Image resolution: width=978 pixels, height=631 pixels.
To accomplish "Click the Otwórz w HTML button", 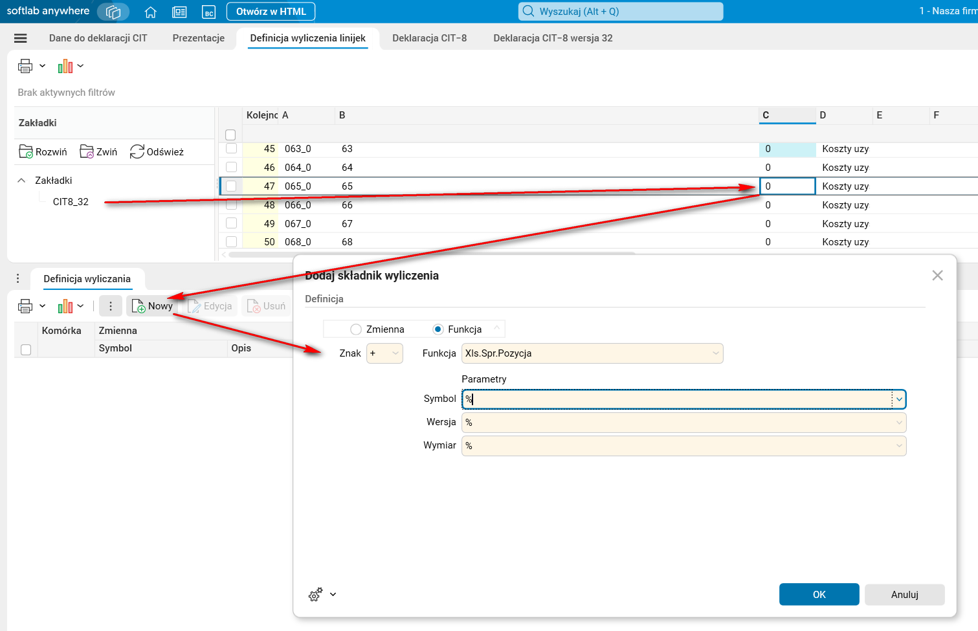I will tap(271, 12).
